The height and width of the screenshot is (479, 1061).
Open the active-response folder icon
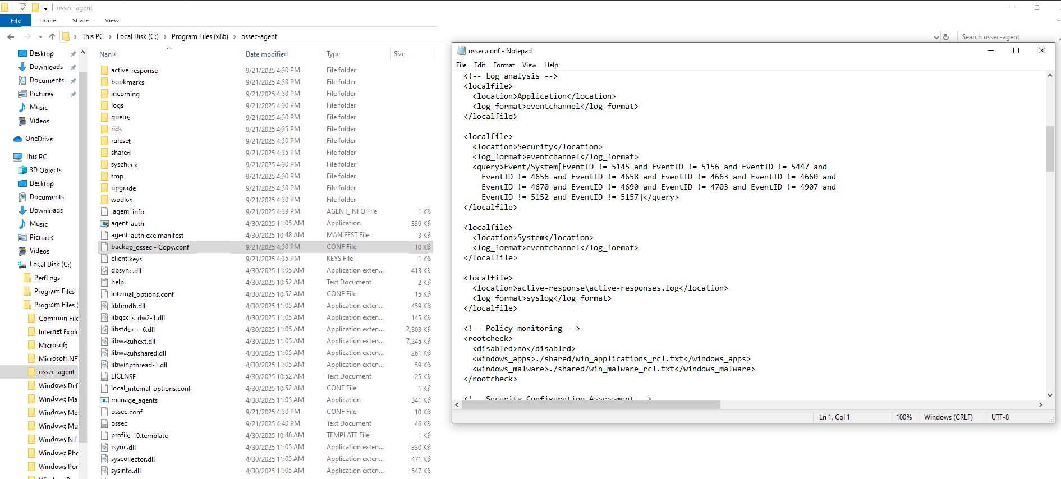coord(104,70)
